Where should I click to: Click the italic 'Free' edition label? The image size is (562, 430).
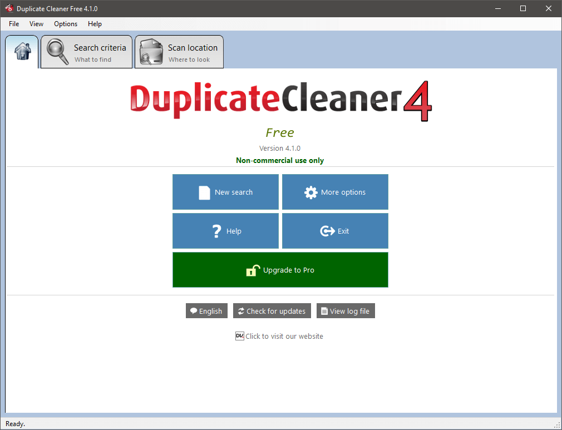point(280,132)
